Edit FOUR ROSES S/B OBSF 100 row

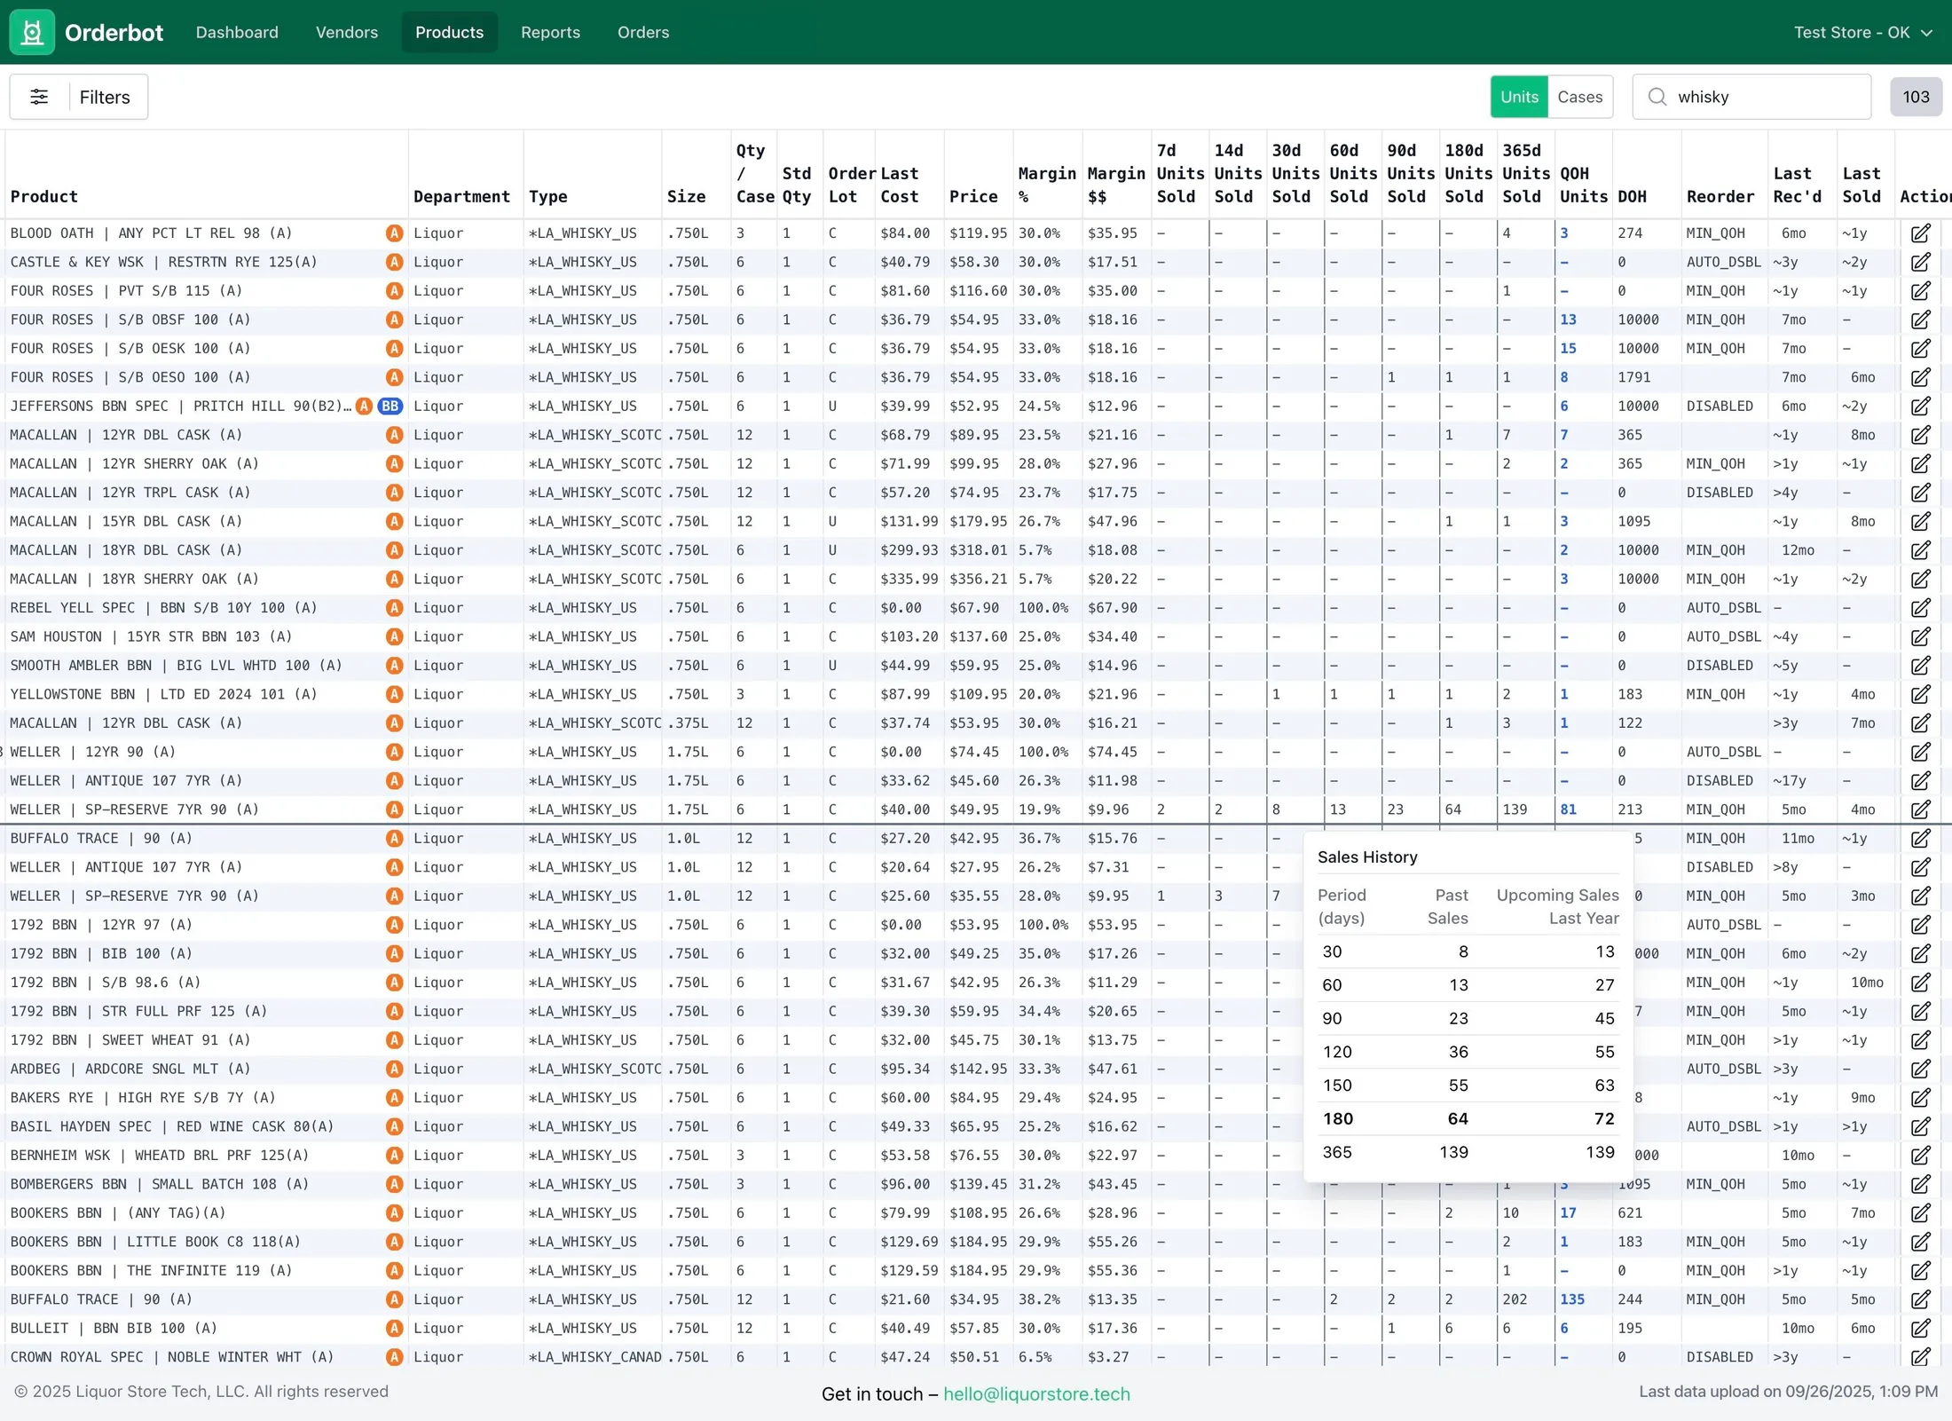1920,320
